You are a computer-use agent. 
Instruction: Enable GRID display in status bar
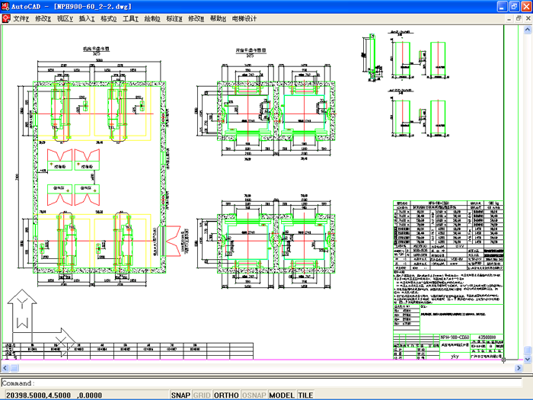202,395
